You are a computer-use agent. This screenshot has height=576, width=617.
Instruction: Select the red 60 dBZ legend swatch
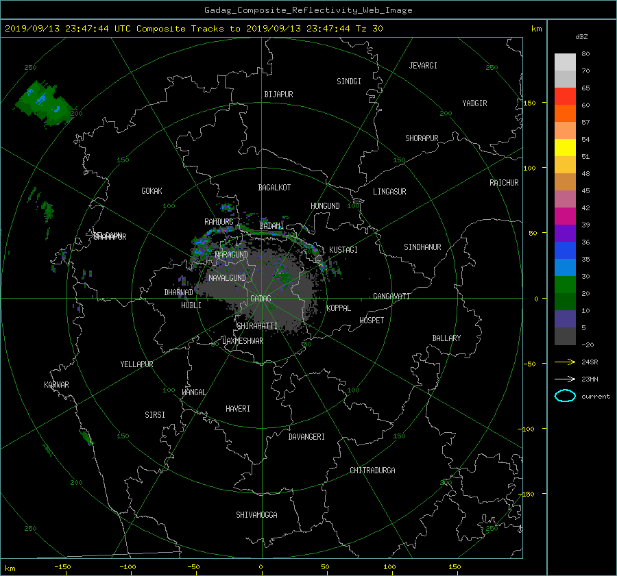565,97
